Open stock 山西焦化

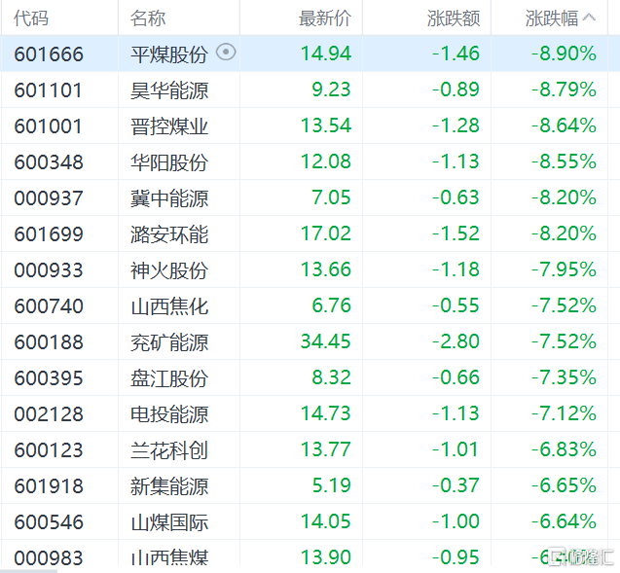click(169, 305)
